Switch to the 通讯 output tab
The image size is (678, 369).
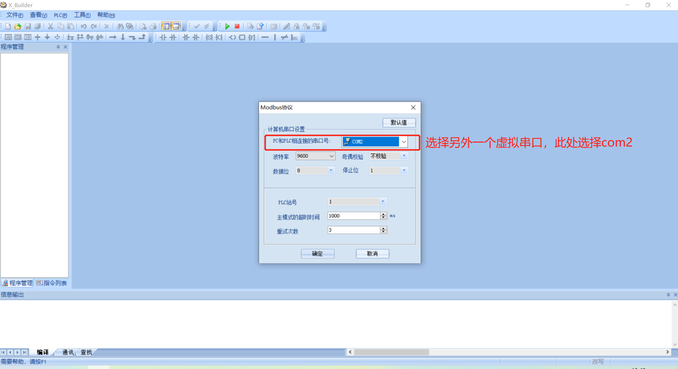(68, 352)
